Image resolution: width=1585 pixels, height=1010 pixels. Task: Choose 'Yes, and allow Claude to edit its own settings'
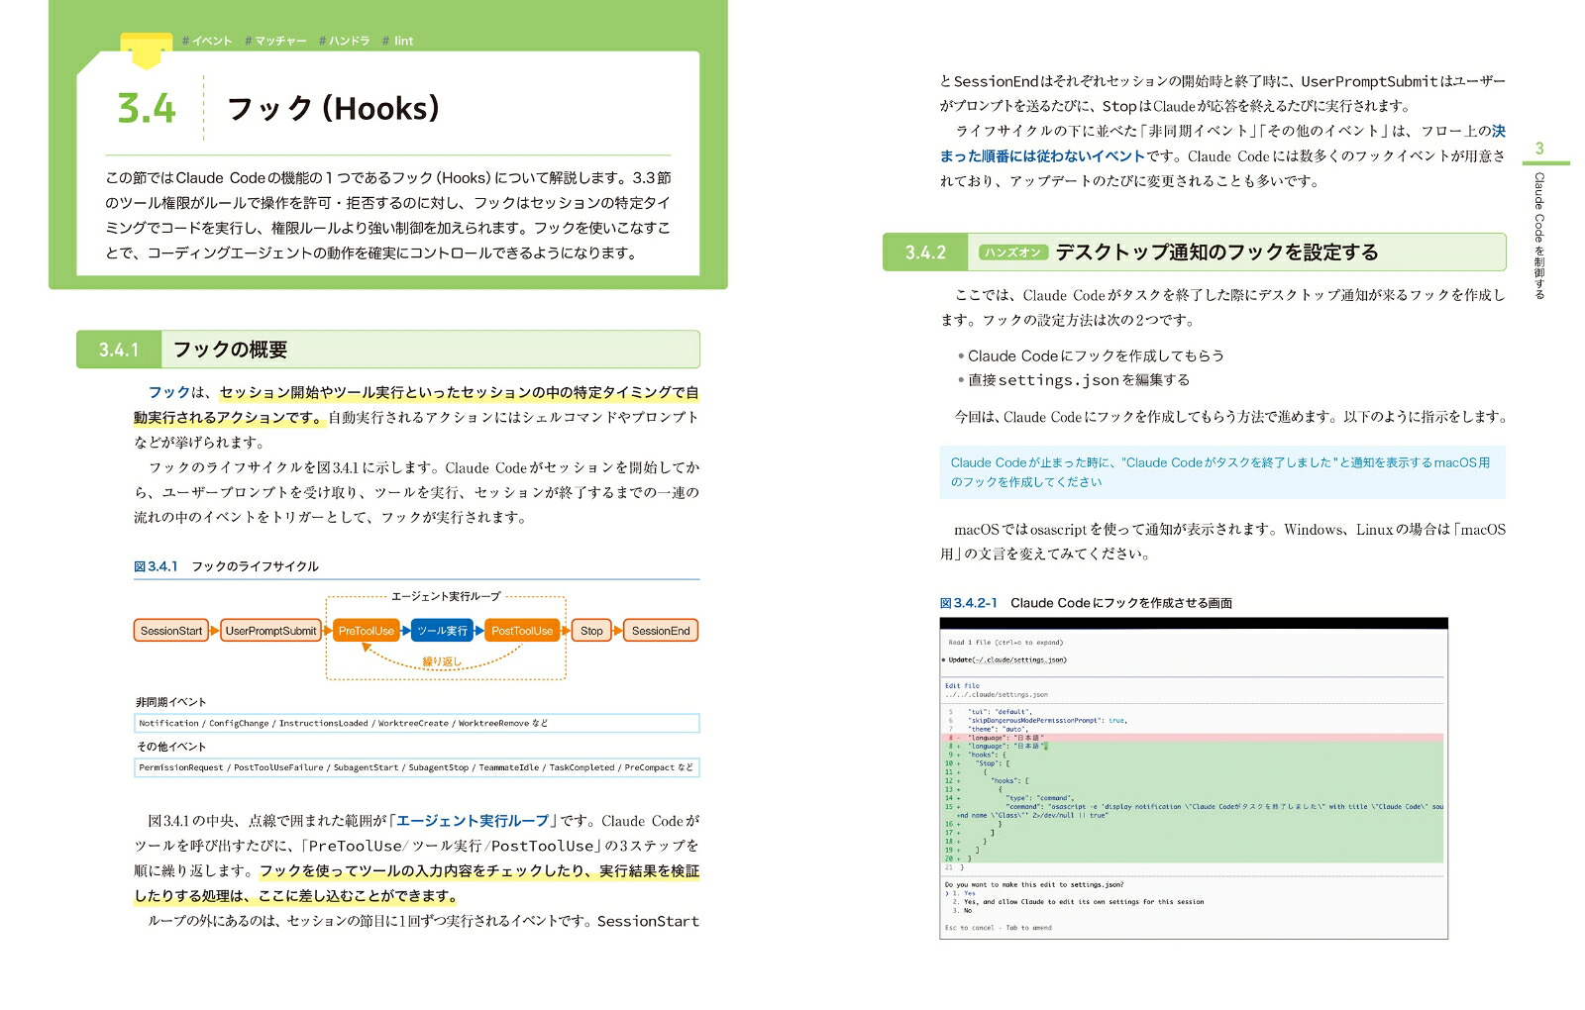1077,902
